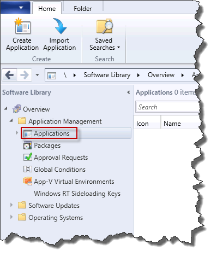The height and width of the screenshot is (256, 217).
Task: Select the Overview node icon
Action: point(17,109)
